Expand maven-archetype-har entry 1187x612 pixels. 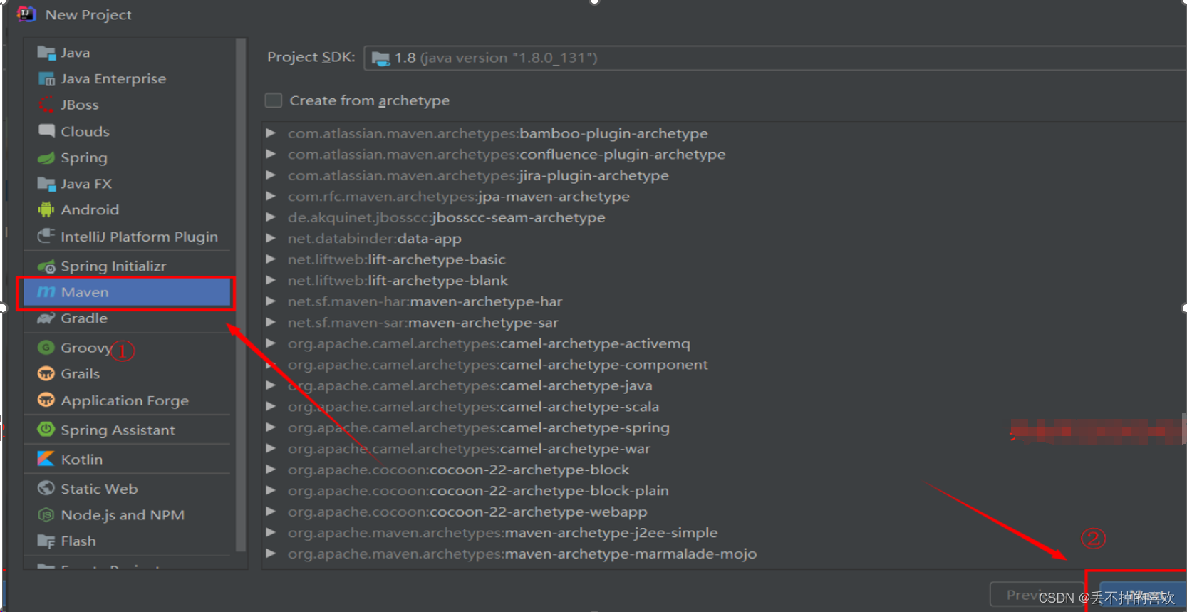click(x=271, y=301)
